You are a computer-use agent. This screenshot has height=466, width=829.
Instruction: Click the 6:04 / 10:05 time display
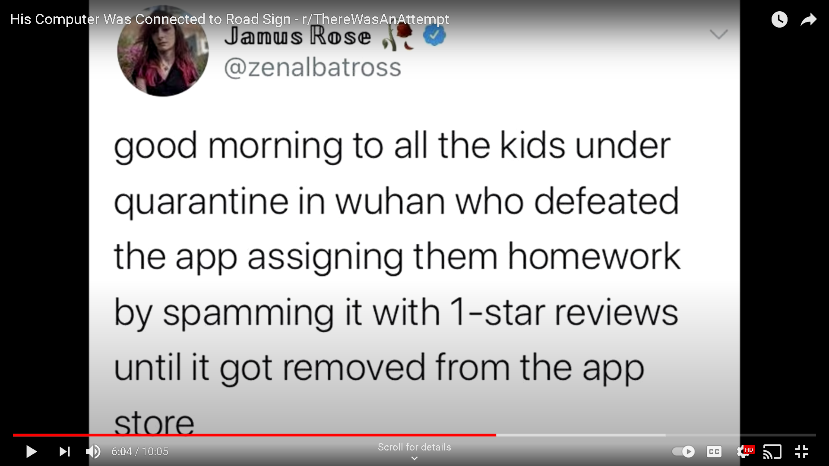click(x=140, y=452)
